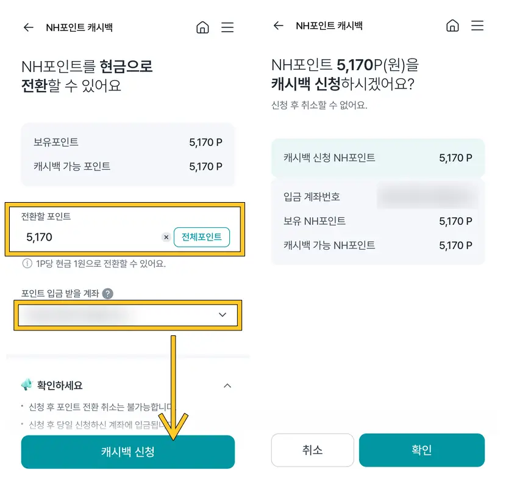Collapse the 확인하세요 notice section
This screenshot has width=506, height=483.
227,386
